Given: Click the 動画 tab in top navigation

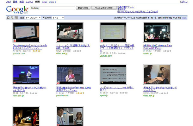Looking at the screenshot, I should pos(37,2).
